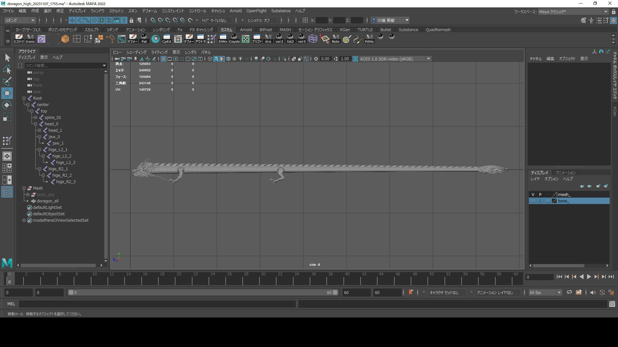Switch to the Arnold shelf tab

(x=246, y=30)
